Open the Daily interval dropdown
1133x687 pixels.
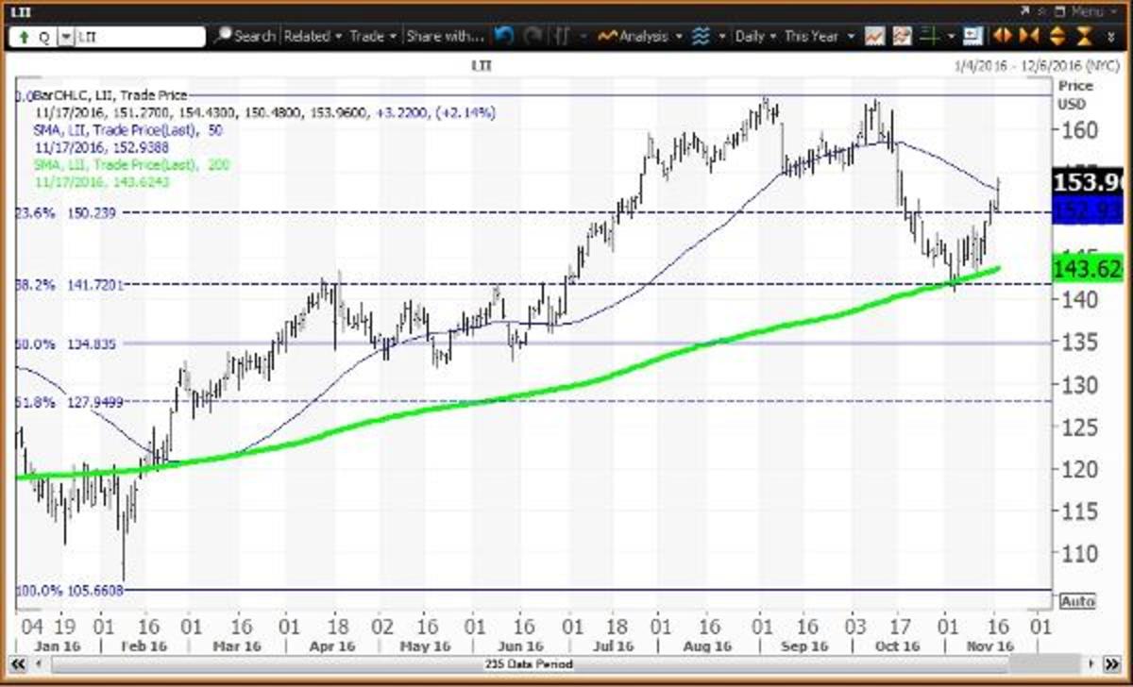point(755,37)
